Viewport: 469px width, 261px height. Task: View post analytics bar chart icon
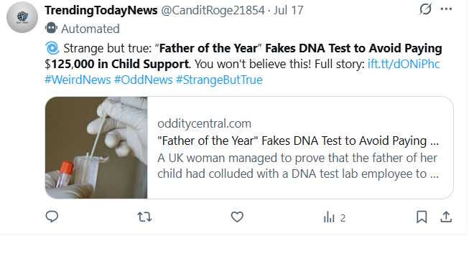329,217
